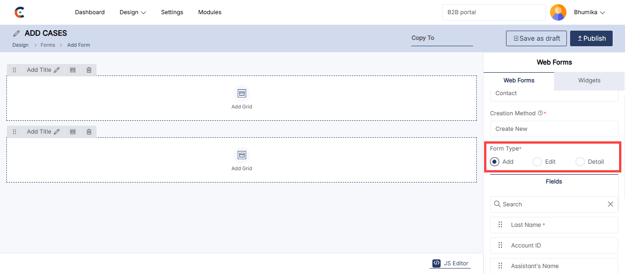Image resolution: width=625 pixels, height=274 pixels.
Task: Open the user profile avatar
Action: point(558,12)
